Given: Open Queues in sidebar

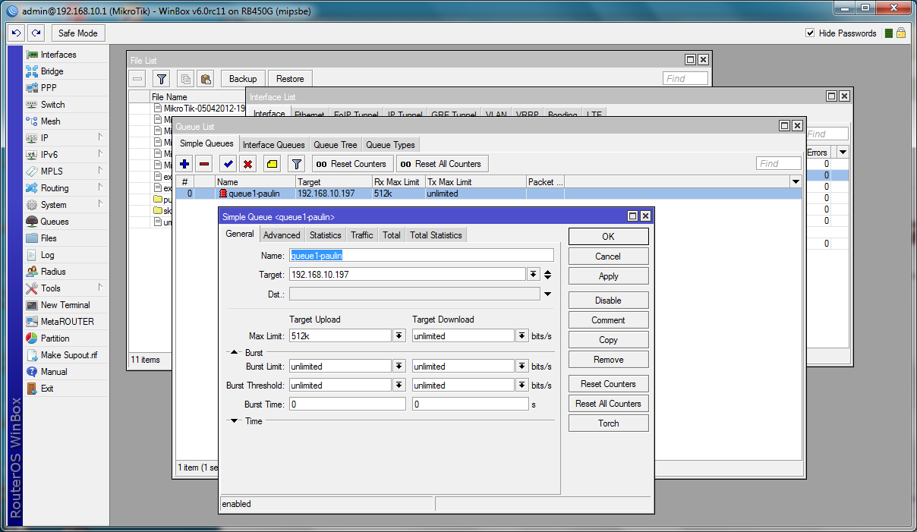Looking at the screenshot, I should coord(55,222).
